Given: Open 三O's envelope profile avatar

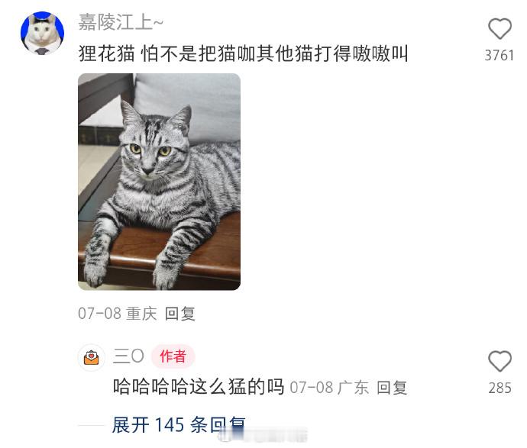Looking at the screenshot, I should [x=92, y=357].
